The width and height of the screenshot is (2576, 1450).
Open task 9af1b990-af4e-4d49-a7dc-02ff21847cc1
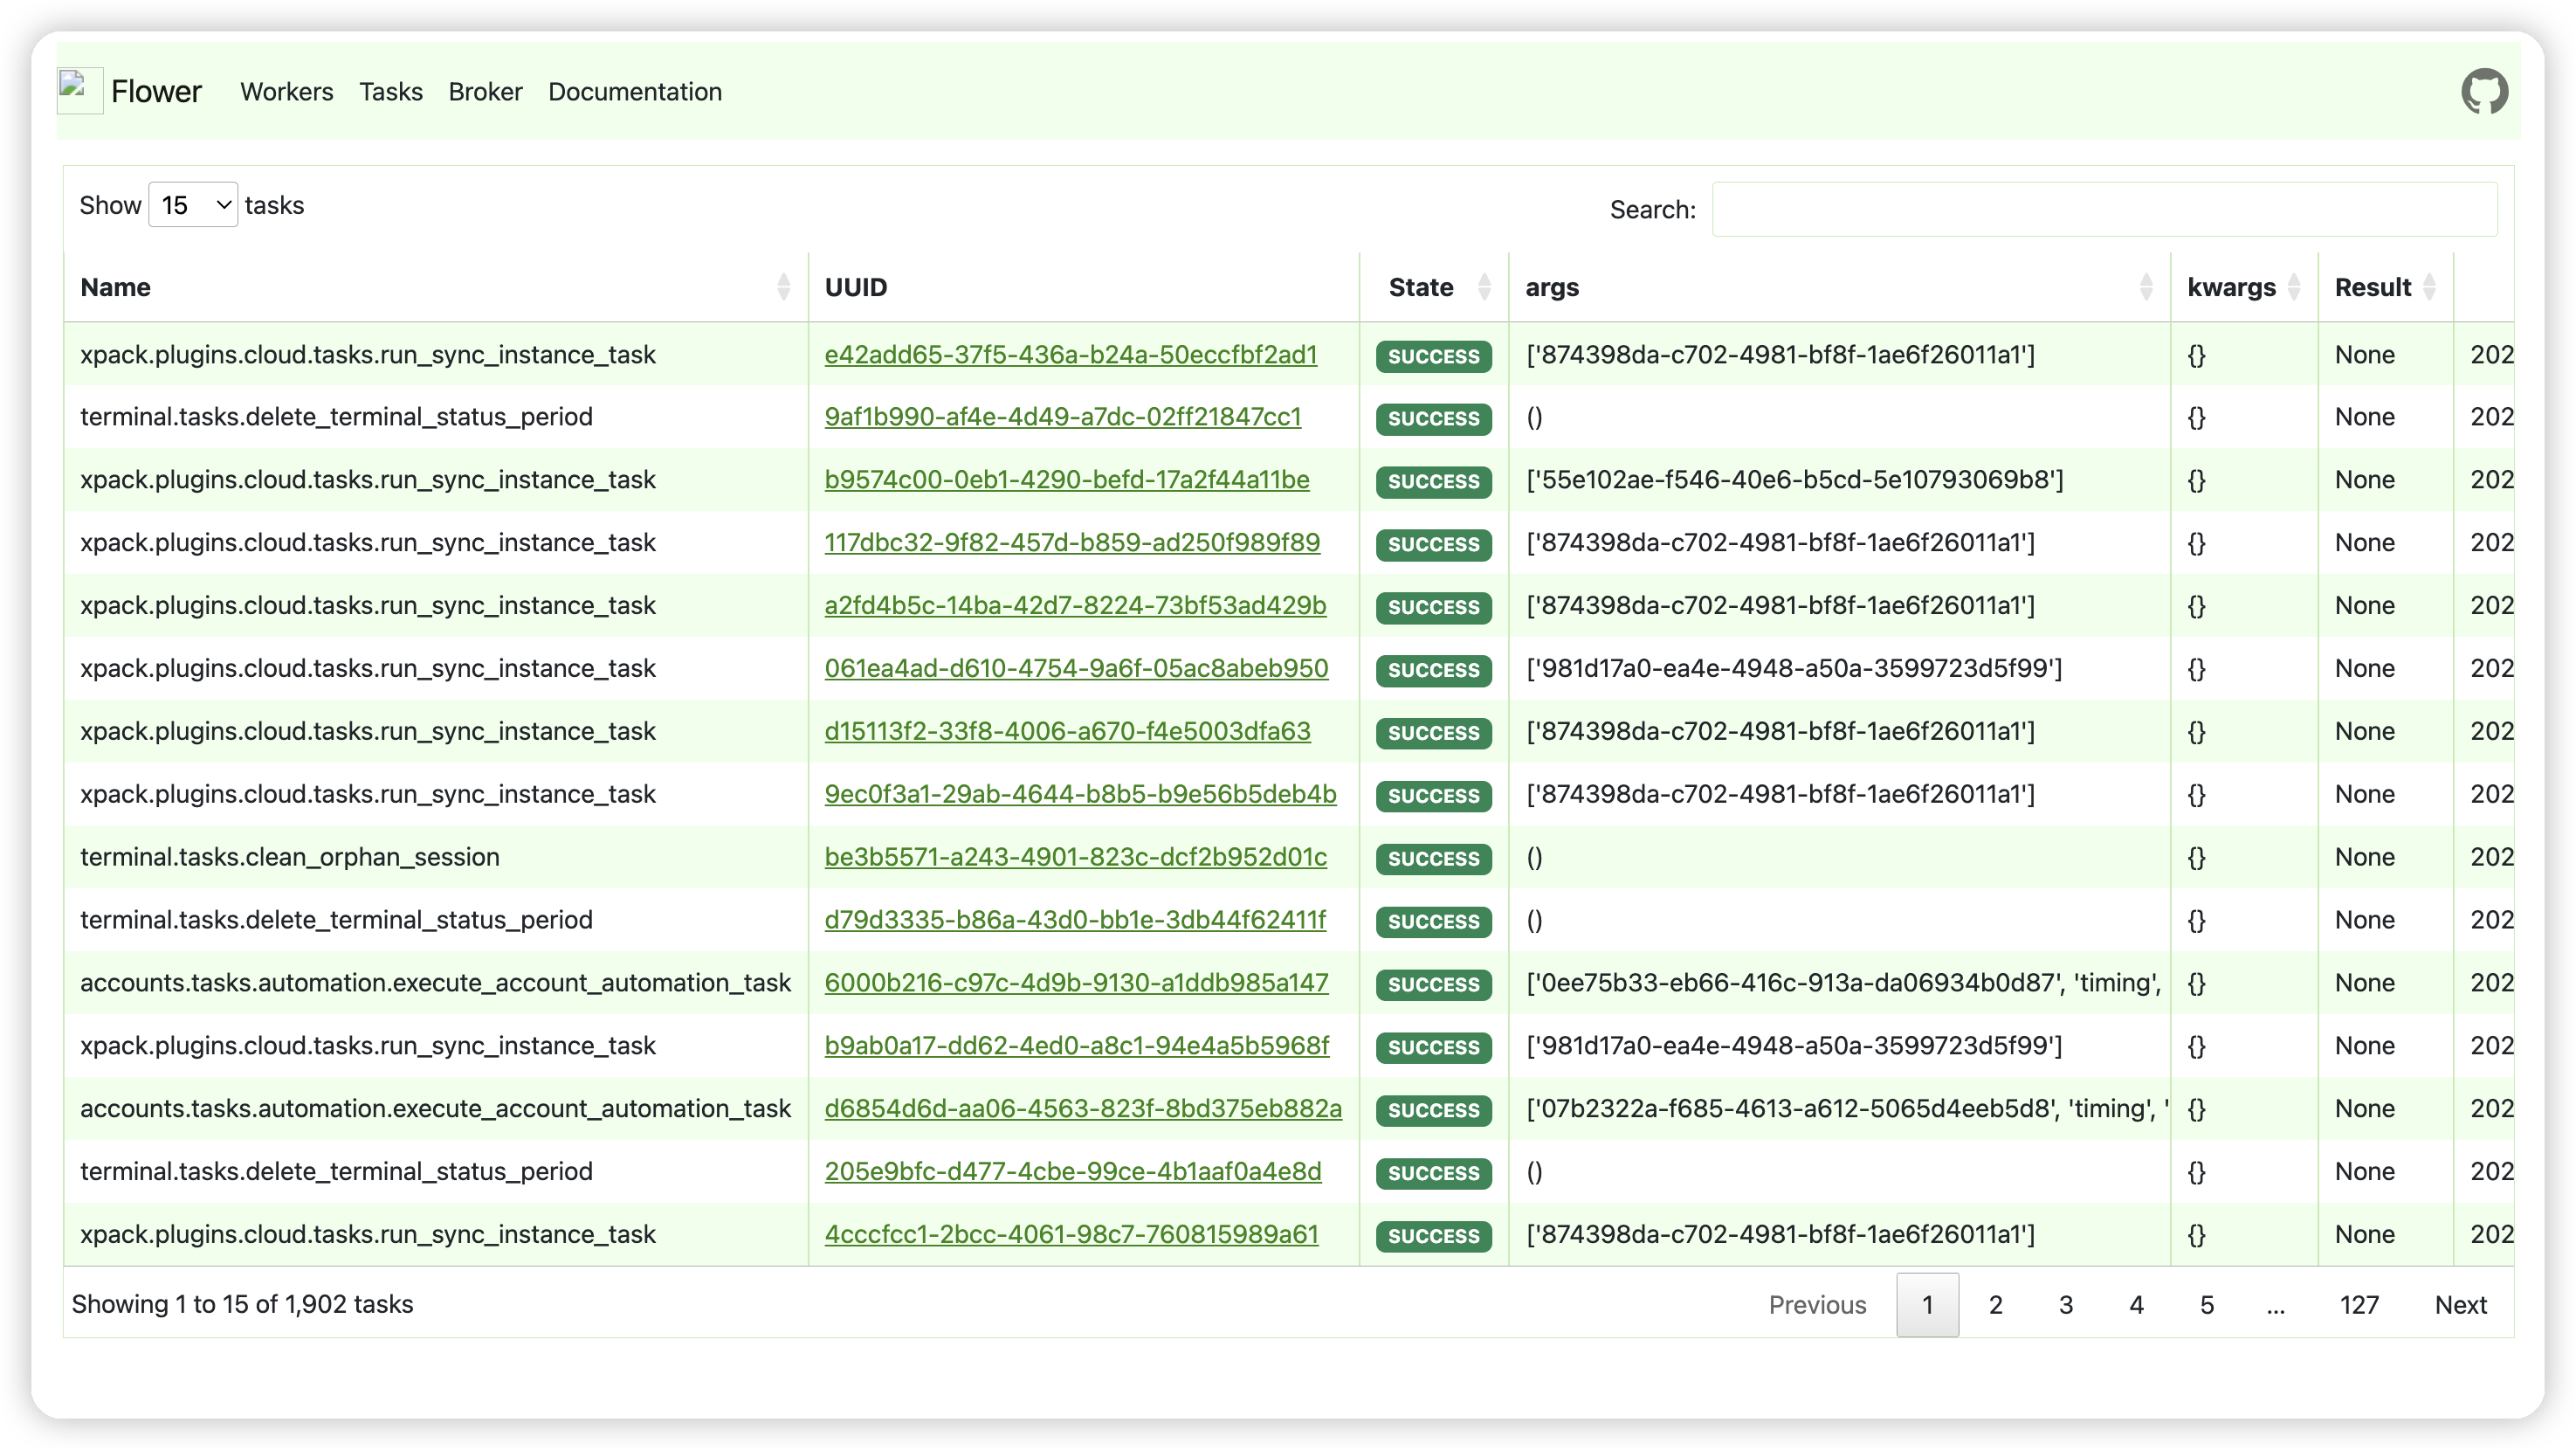coord(1063,417)
